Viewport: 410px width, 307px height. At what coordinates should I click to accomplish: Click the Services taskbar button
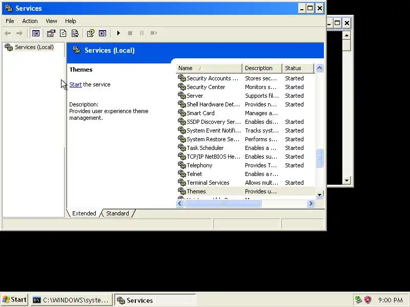coord(155,300)
